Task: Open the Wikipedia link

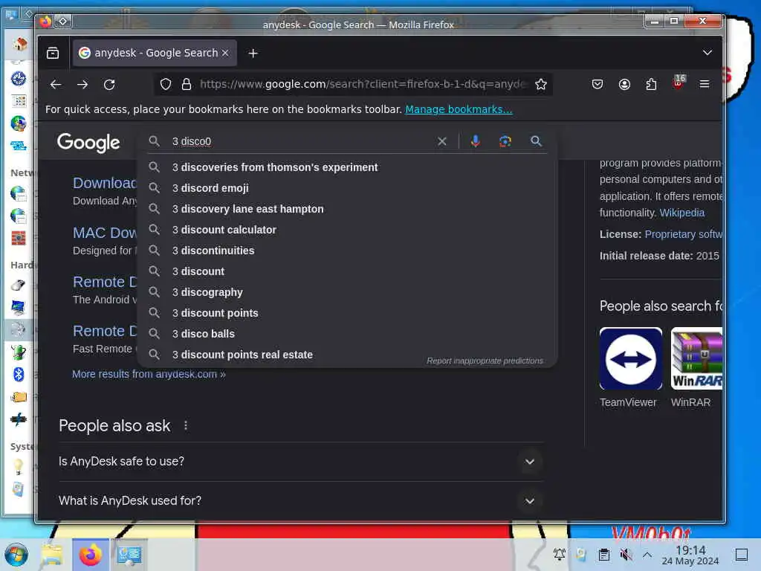Action: (x=682, y=213)
